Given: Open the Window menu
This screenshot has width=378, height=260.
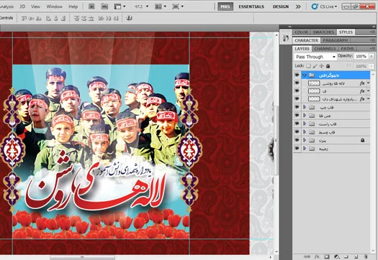Looking at the screenshot, I should coord(54,6).
